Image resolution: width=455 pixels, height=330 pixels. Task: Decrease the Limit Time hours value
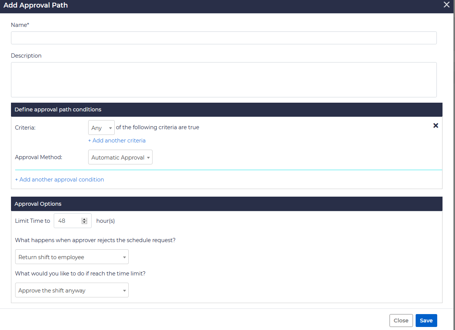84,222
